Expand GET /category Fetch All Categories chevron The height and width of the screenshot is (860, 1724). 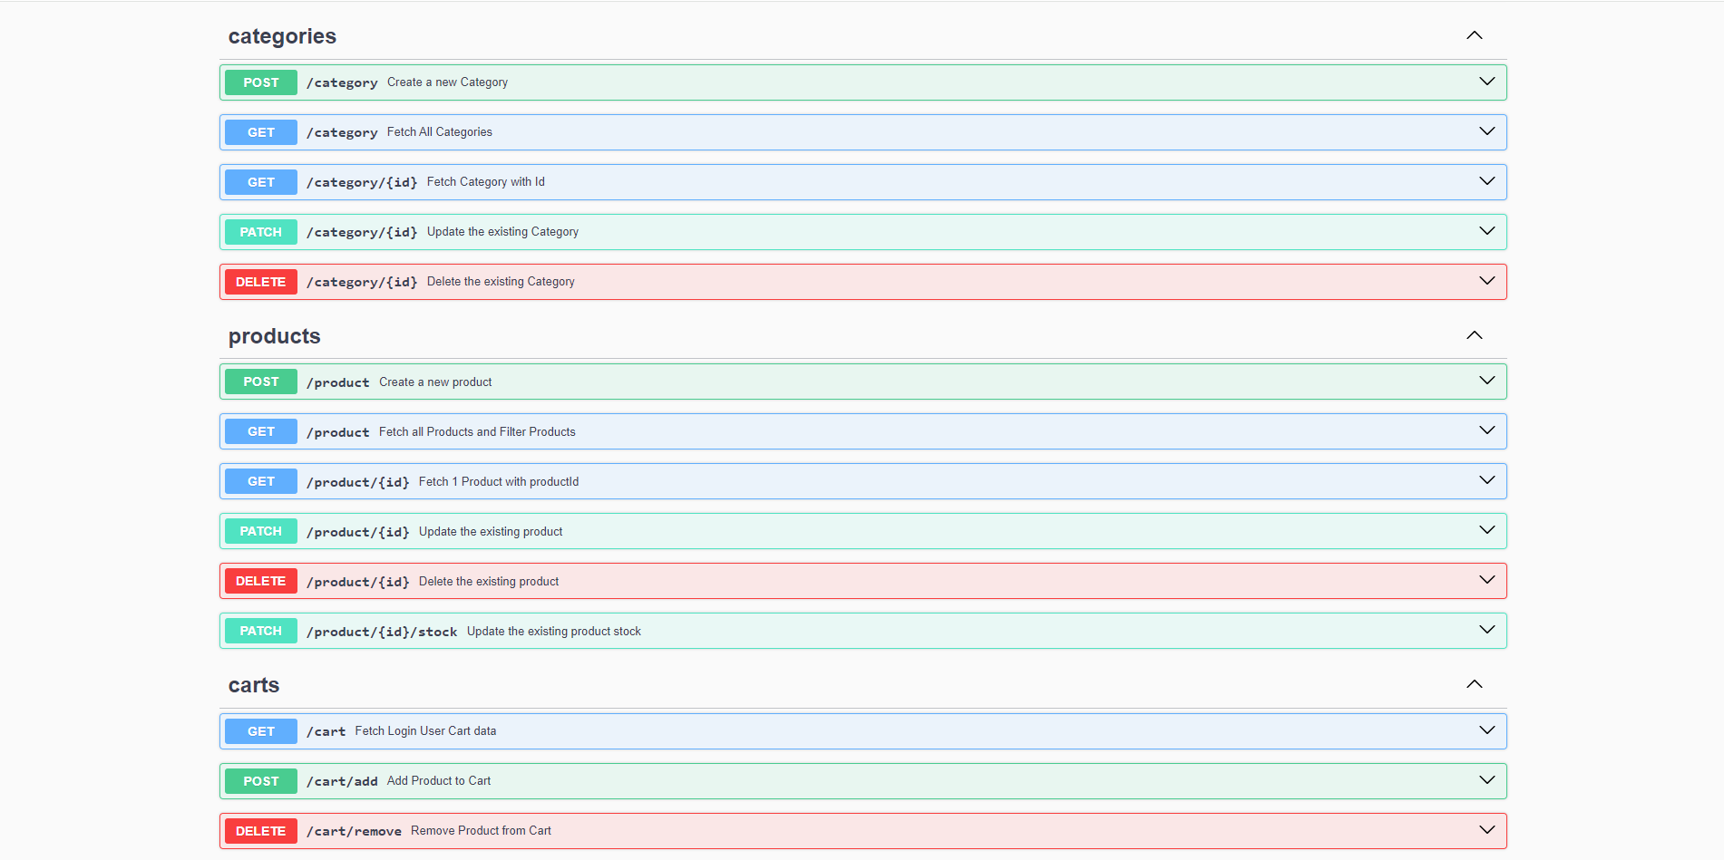tap(1487, 131)
